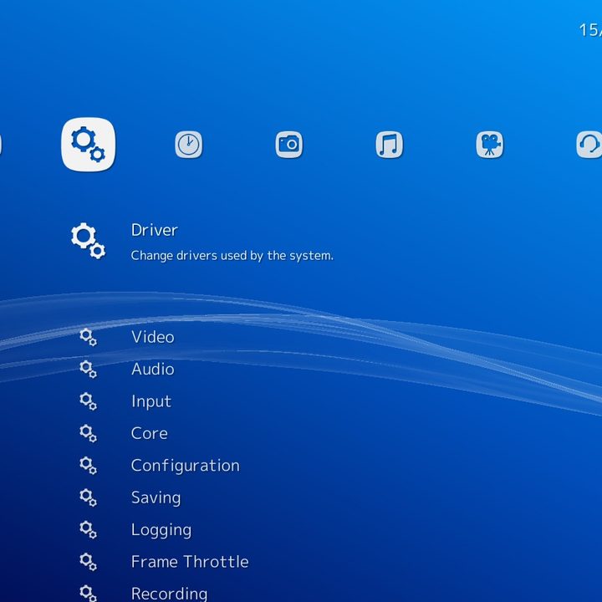The height and width of the screenshot is (602, 602).
Task: Select the Frame Throttle menu entry
Action: (190, 562)
